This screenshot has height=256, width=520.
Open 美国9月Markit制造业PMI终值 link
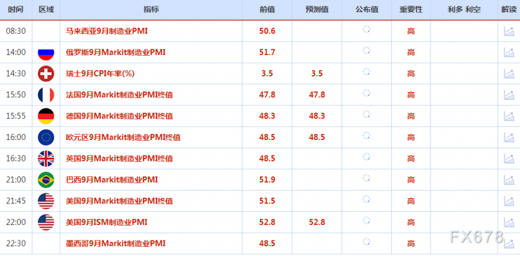[x=120, y=201]
